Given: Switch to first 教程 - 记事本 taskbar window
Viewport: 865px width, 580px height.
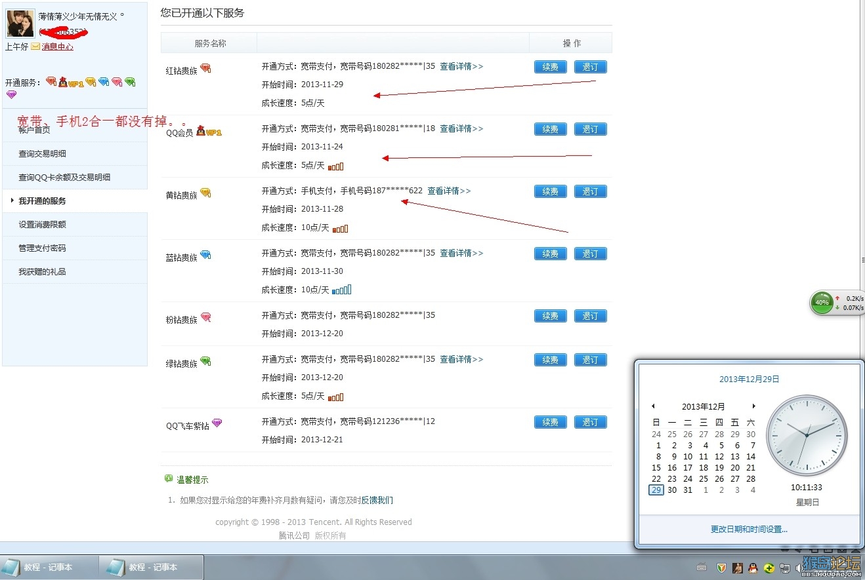Looking at the screenshot, I should point(49,568).
